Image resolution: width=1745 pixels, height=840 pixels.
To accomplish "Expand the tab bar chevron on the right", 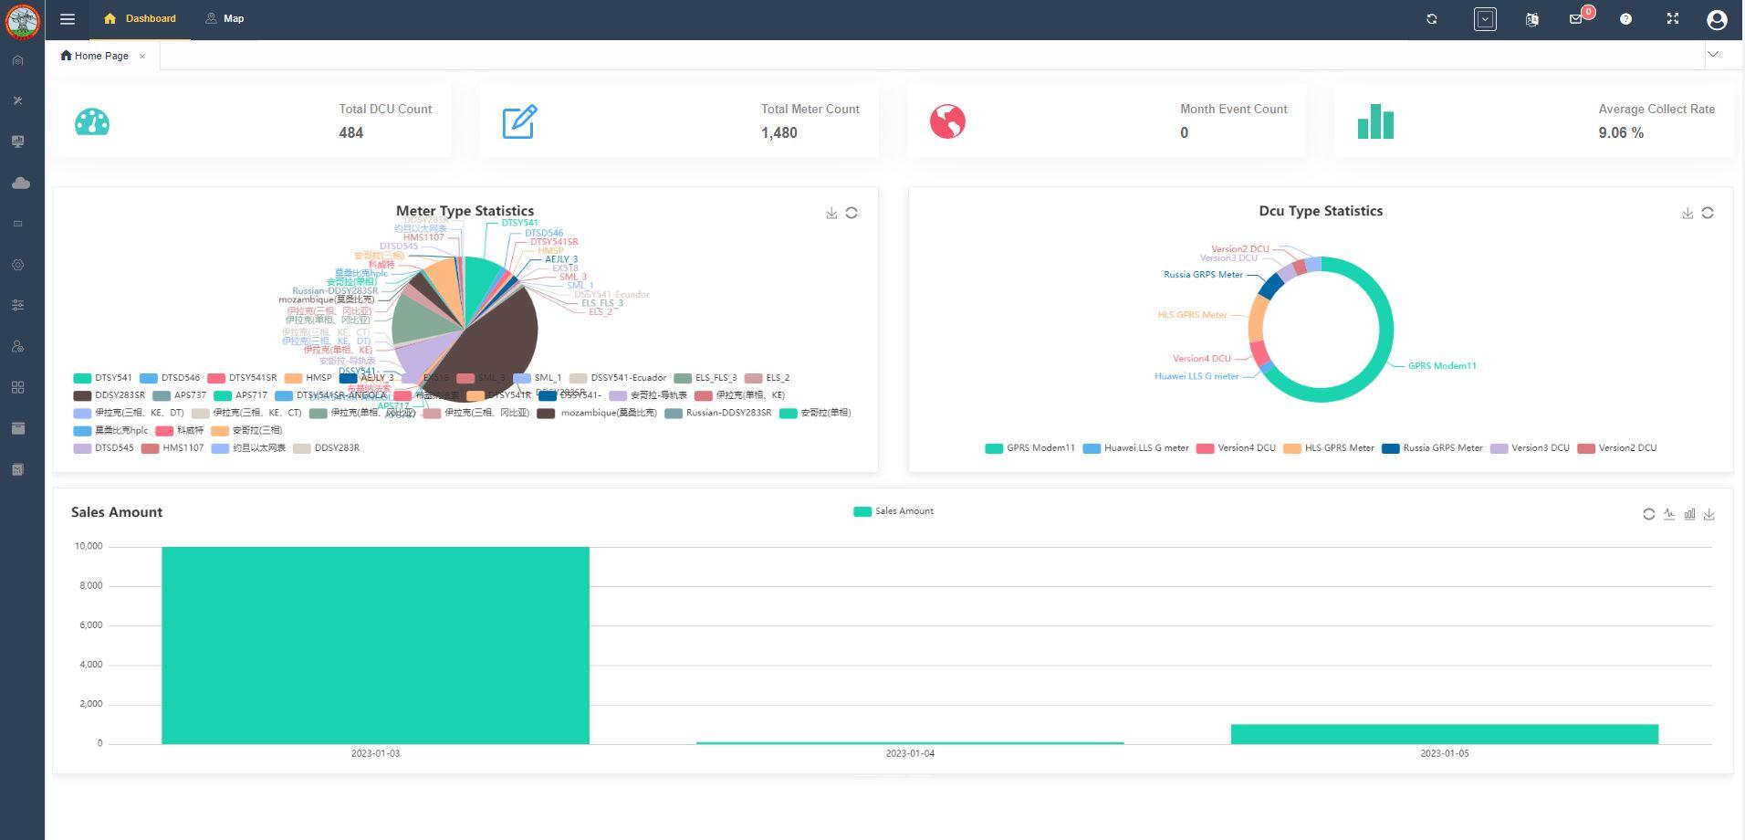I will click(1713, 55).
